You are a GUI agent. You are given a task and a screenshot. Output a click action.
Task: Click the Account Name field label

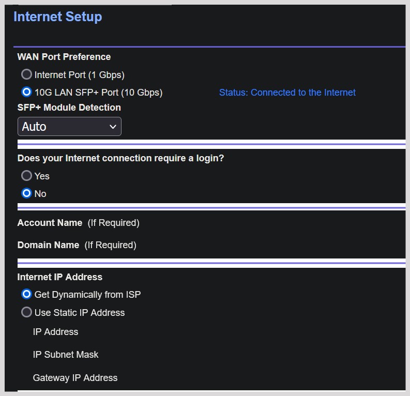(x=50, y=223)
